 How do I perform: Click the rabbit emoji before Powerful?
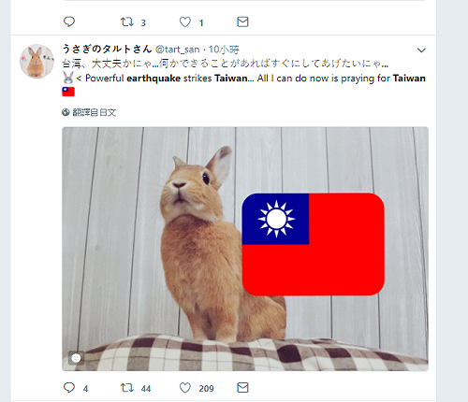pos(68,78)
